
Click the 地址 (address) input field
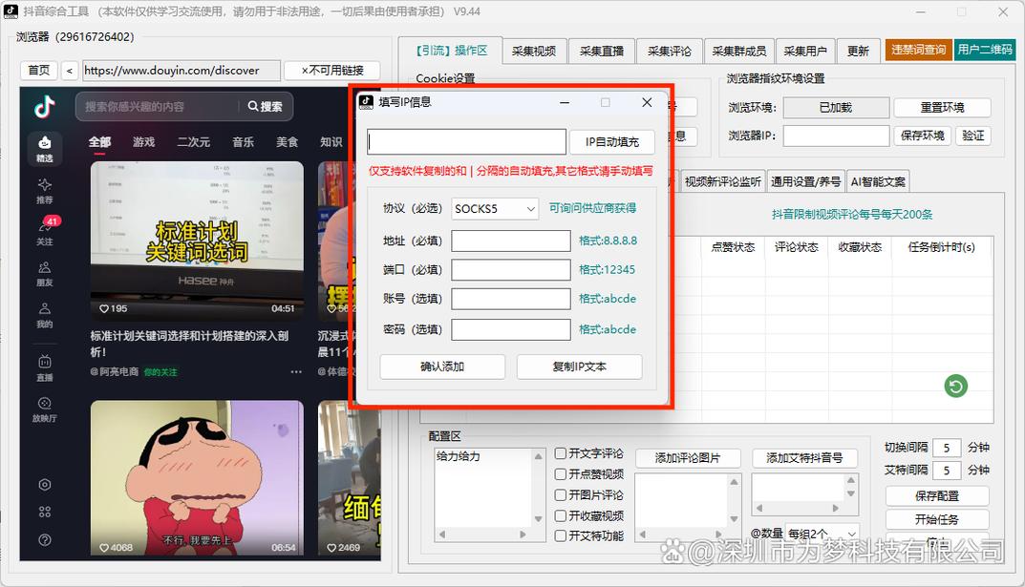tap(510, 241)
